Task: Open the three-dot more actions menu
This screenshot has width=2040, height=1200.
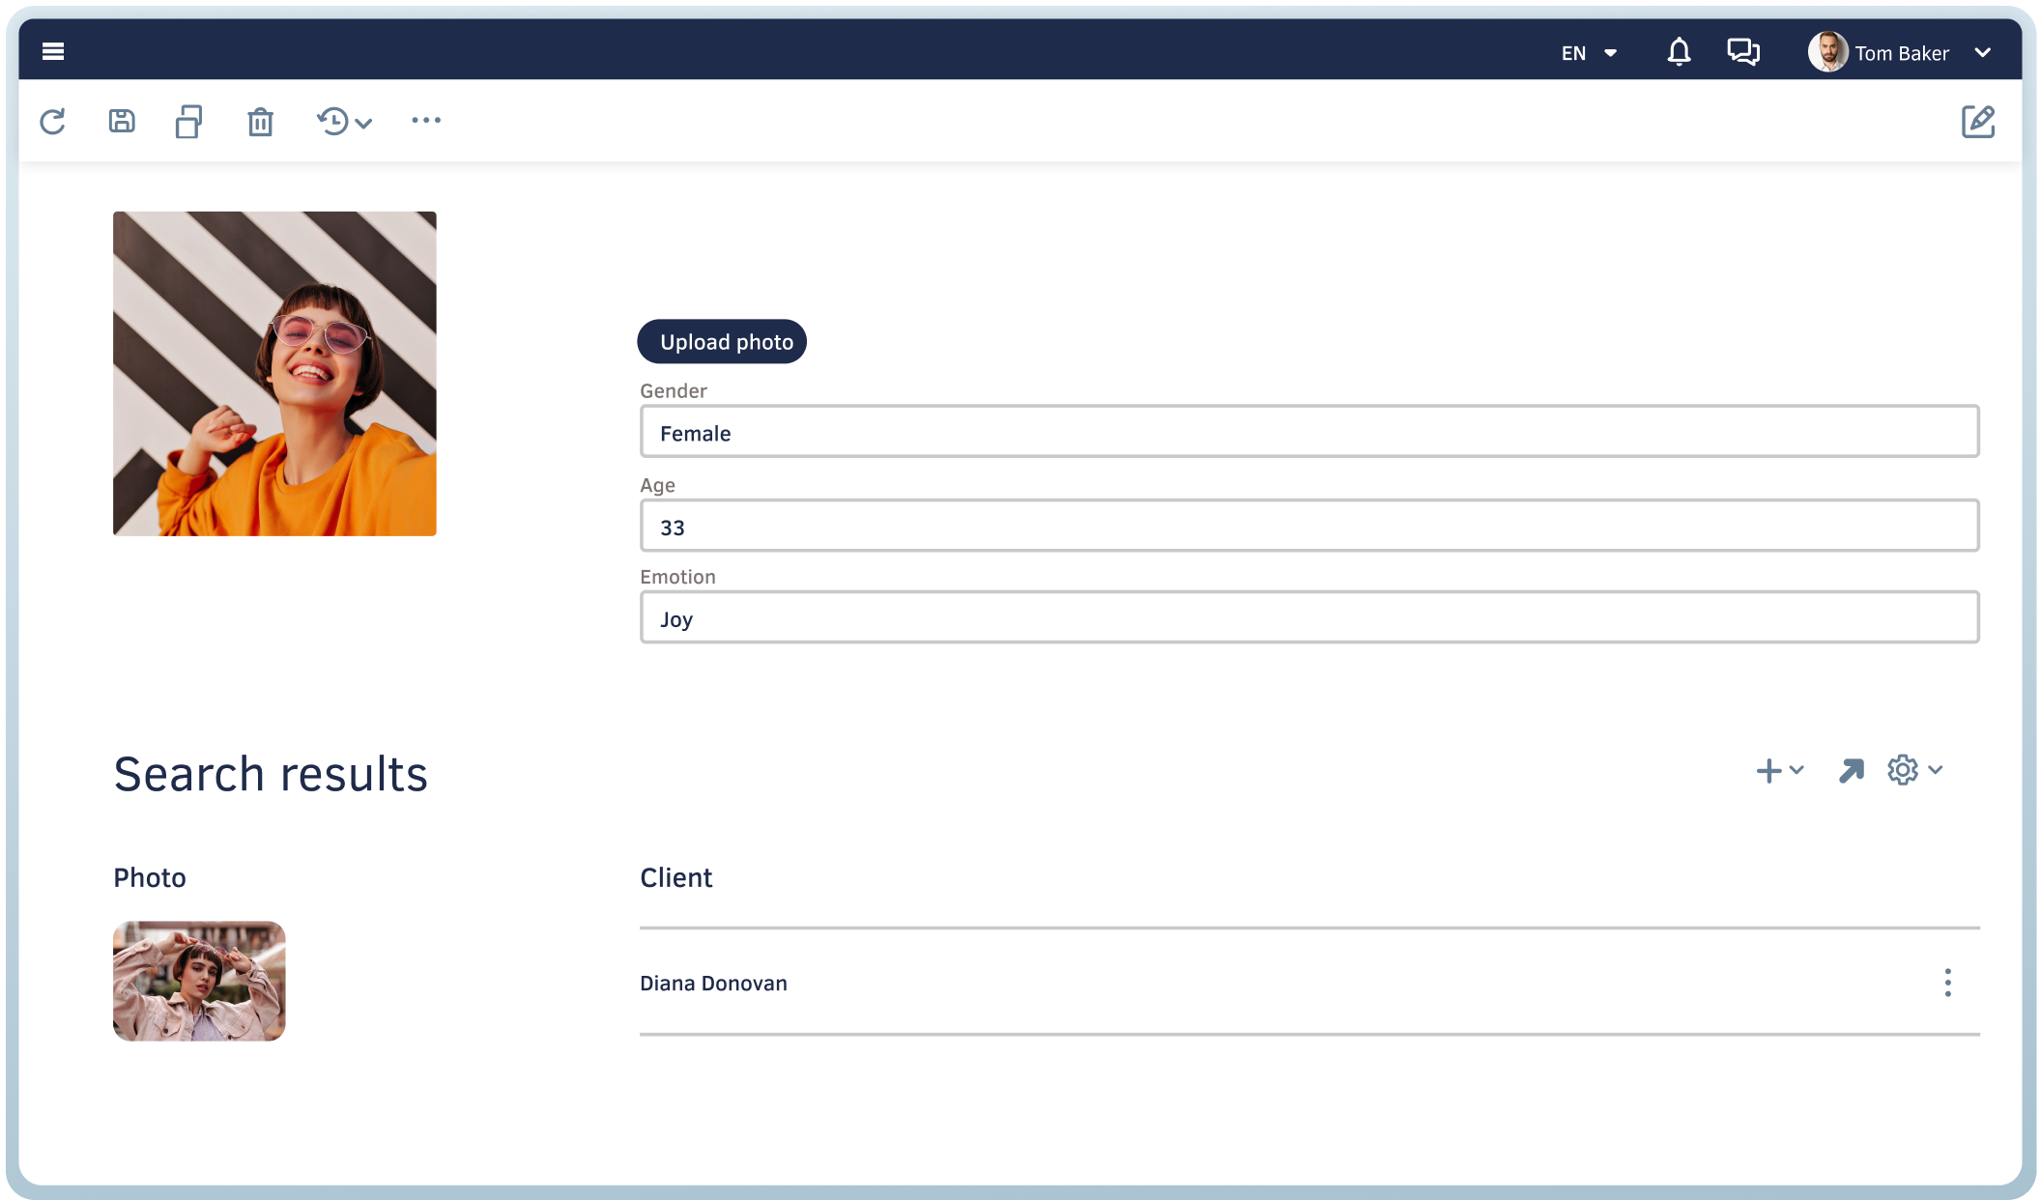Action: tap(426, 121)
